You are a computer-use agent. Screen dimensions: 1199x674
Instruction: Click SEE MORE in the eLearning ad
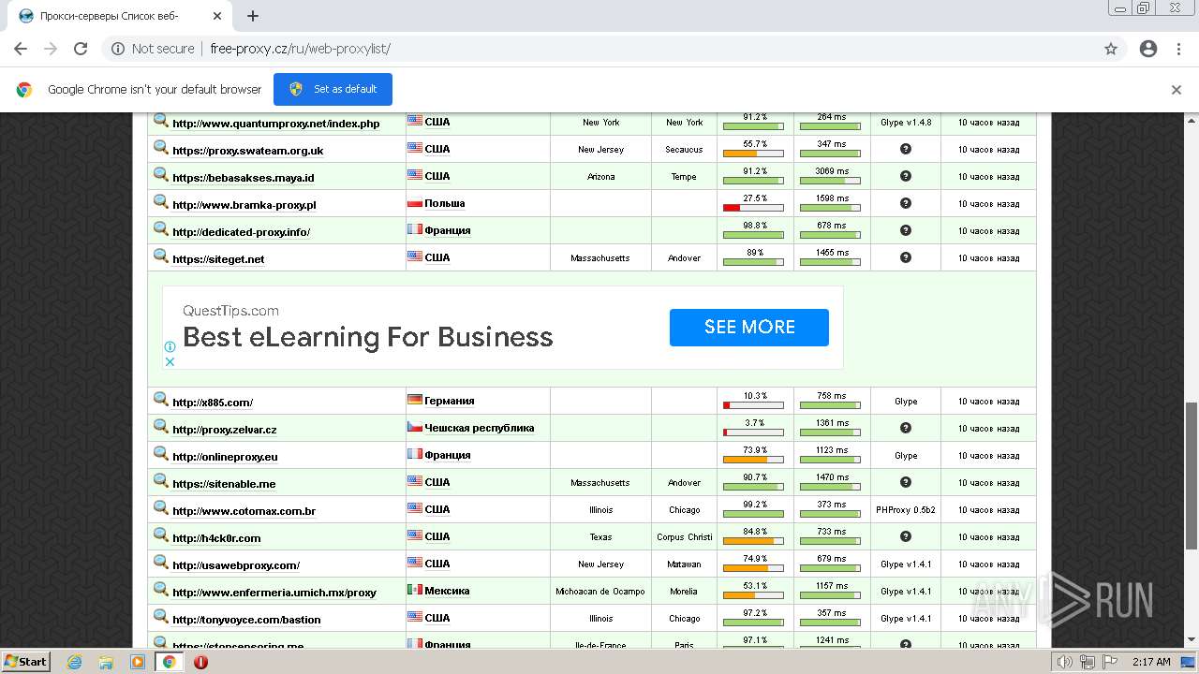[x=749, y=328]
